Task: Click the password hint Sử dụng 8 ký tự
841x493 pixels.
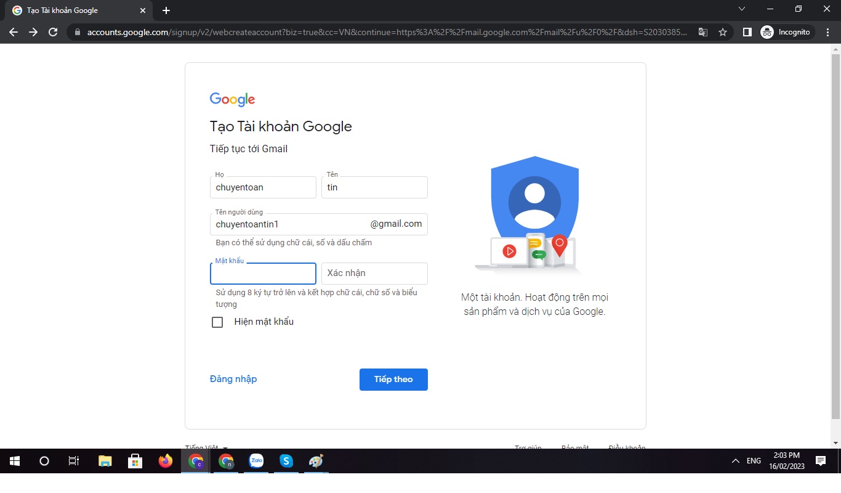Action: (316, 298)
